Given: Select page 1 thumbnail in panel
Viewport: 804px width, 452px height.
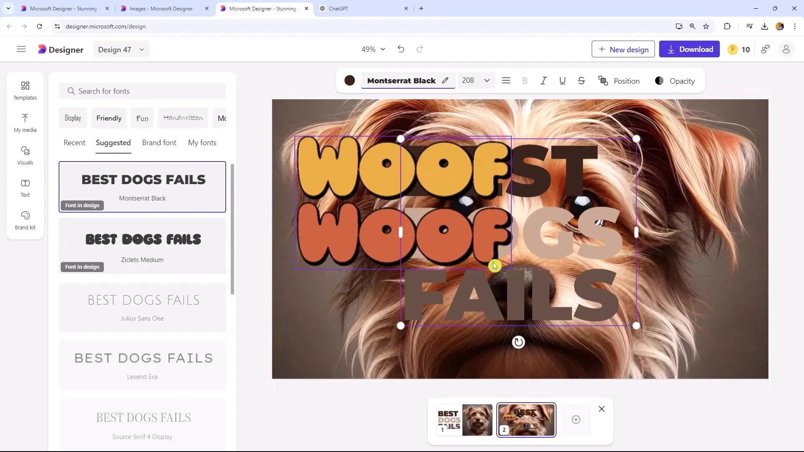Looking at the screenshot, I should (463, 419).
